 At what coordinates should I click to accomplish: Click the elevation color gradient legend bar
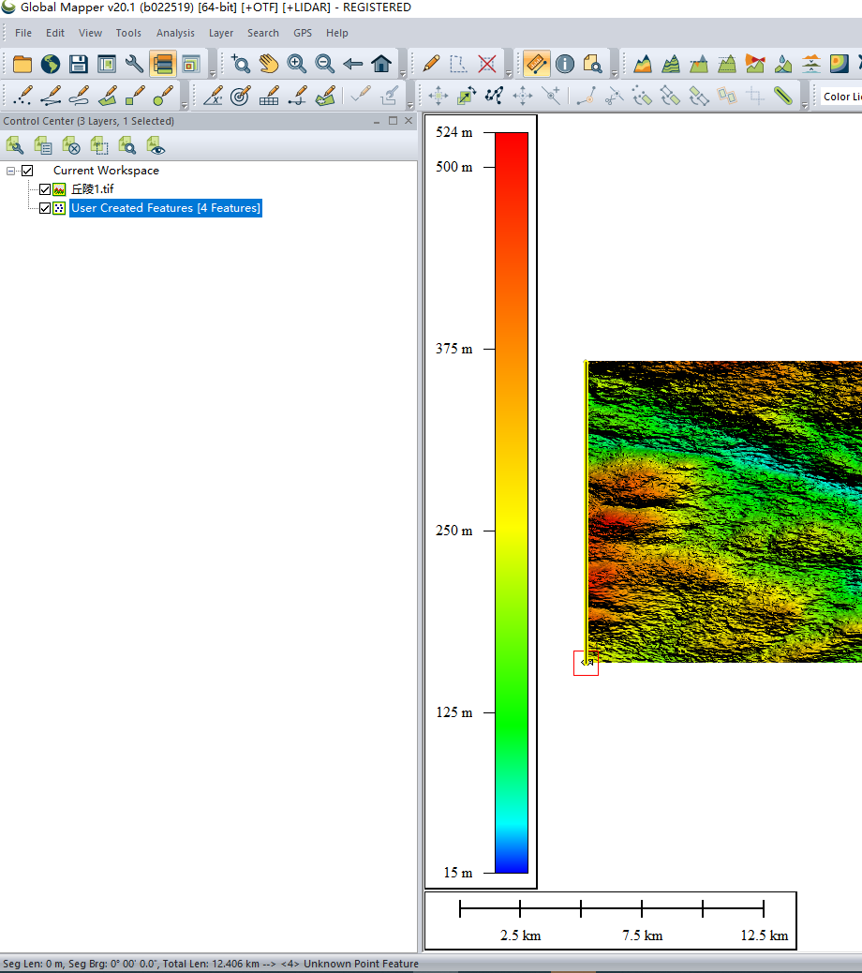coord(512,502)
